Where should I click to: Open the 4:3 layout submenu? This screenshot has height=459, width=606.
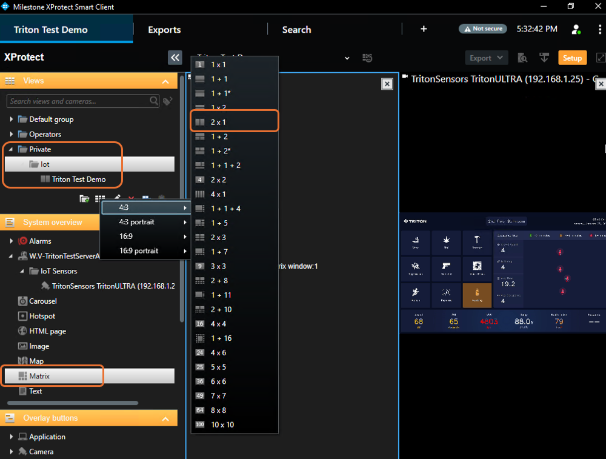146,207
